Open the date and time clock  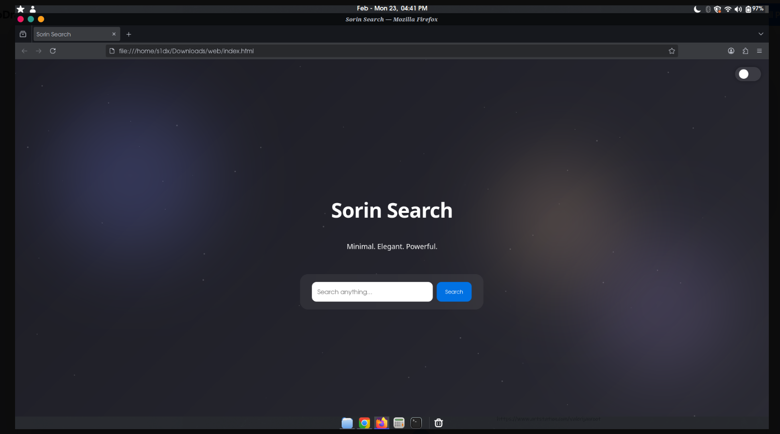(x=392, y=8)
